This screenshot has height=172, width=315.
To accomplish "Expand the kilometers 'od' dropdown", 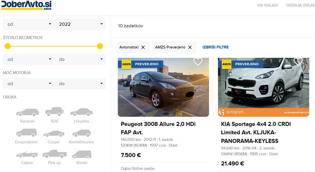I will click(28, 59).
